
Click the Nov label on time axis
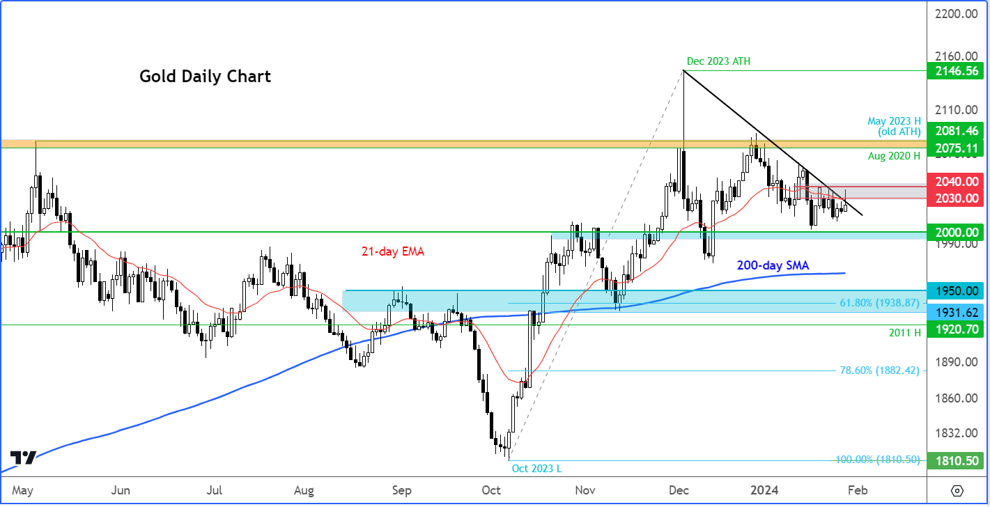[x=585, y=490]
